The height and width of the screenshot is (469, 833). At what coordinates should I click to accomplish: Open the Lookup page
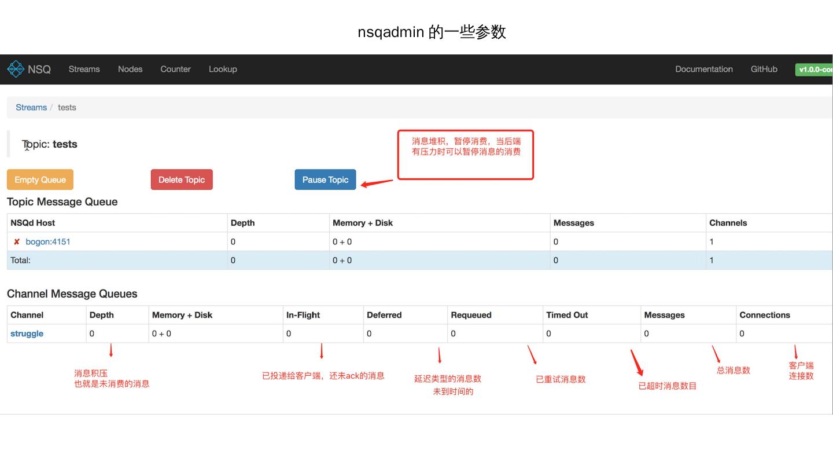click(223, 69)
